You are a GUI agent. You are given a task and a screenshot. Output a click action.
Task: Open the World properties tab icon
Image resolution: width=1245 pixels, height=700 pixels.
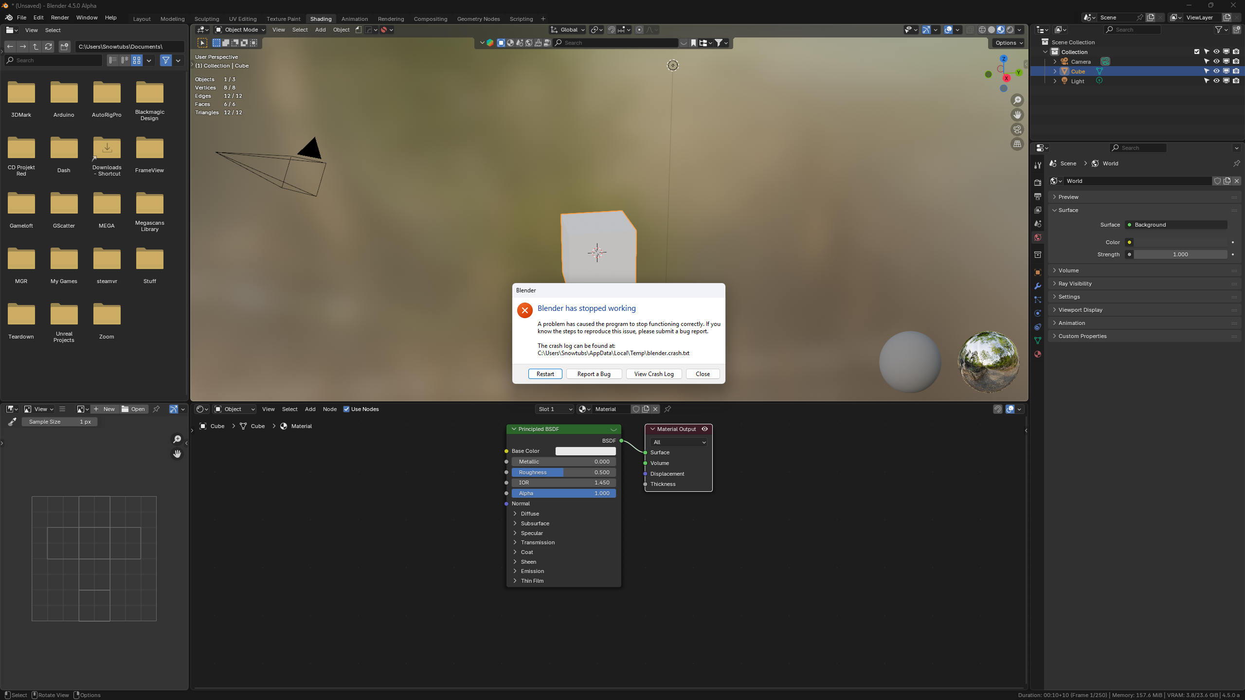click(x=1038, y=237)
